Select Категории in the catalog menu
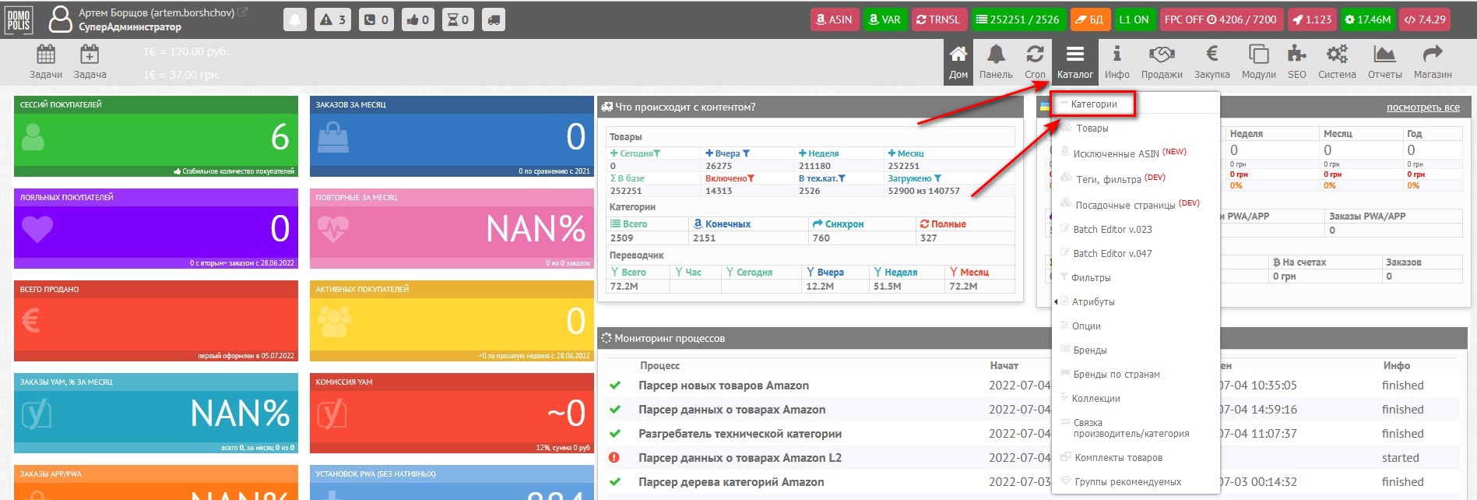1477x500 pixels. click(1093, 104)
